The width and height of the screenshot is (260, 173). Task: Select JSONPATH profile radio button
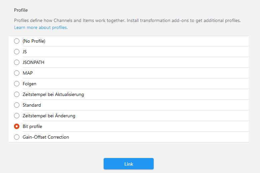pos(17,62)
